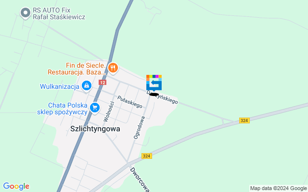Screen dimensions: 308x192
Task: Click the Chata Polska shopping cart icon
Action: 95,108
